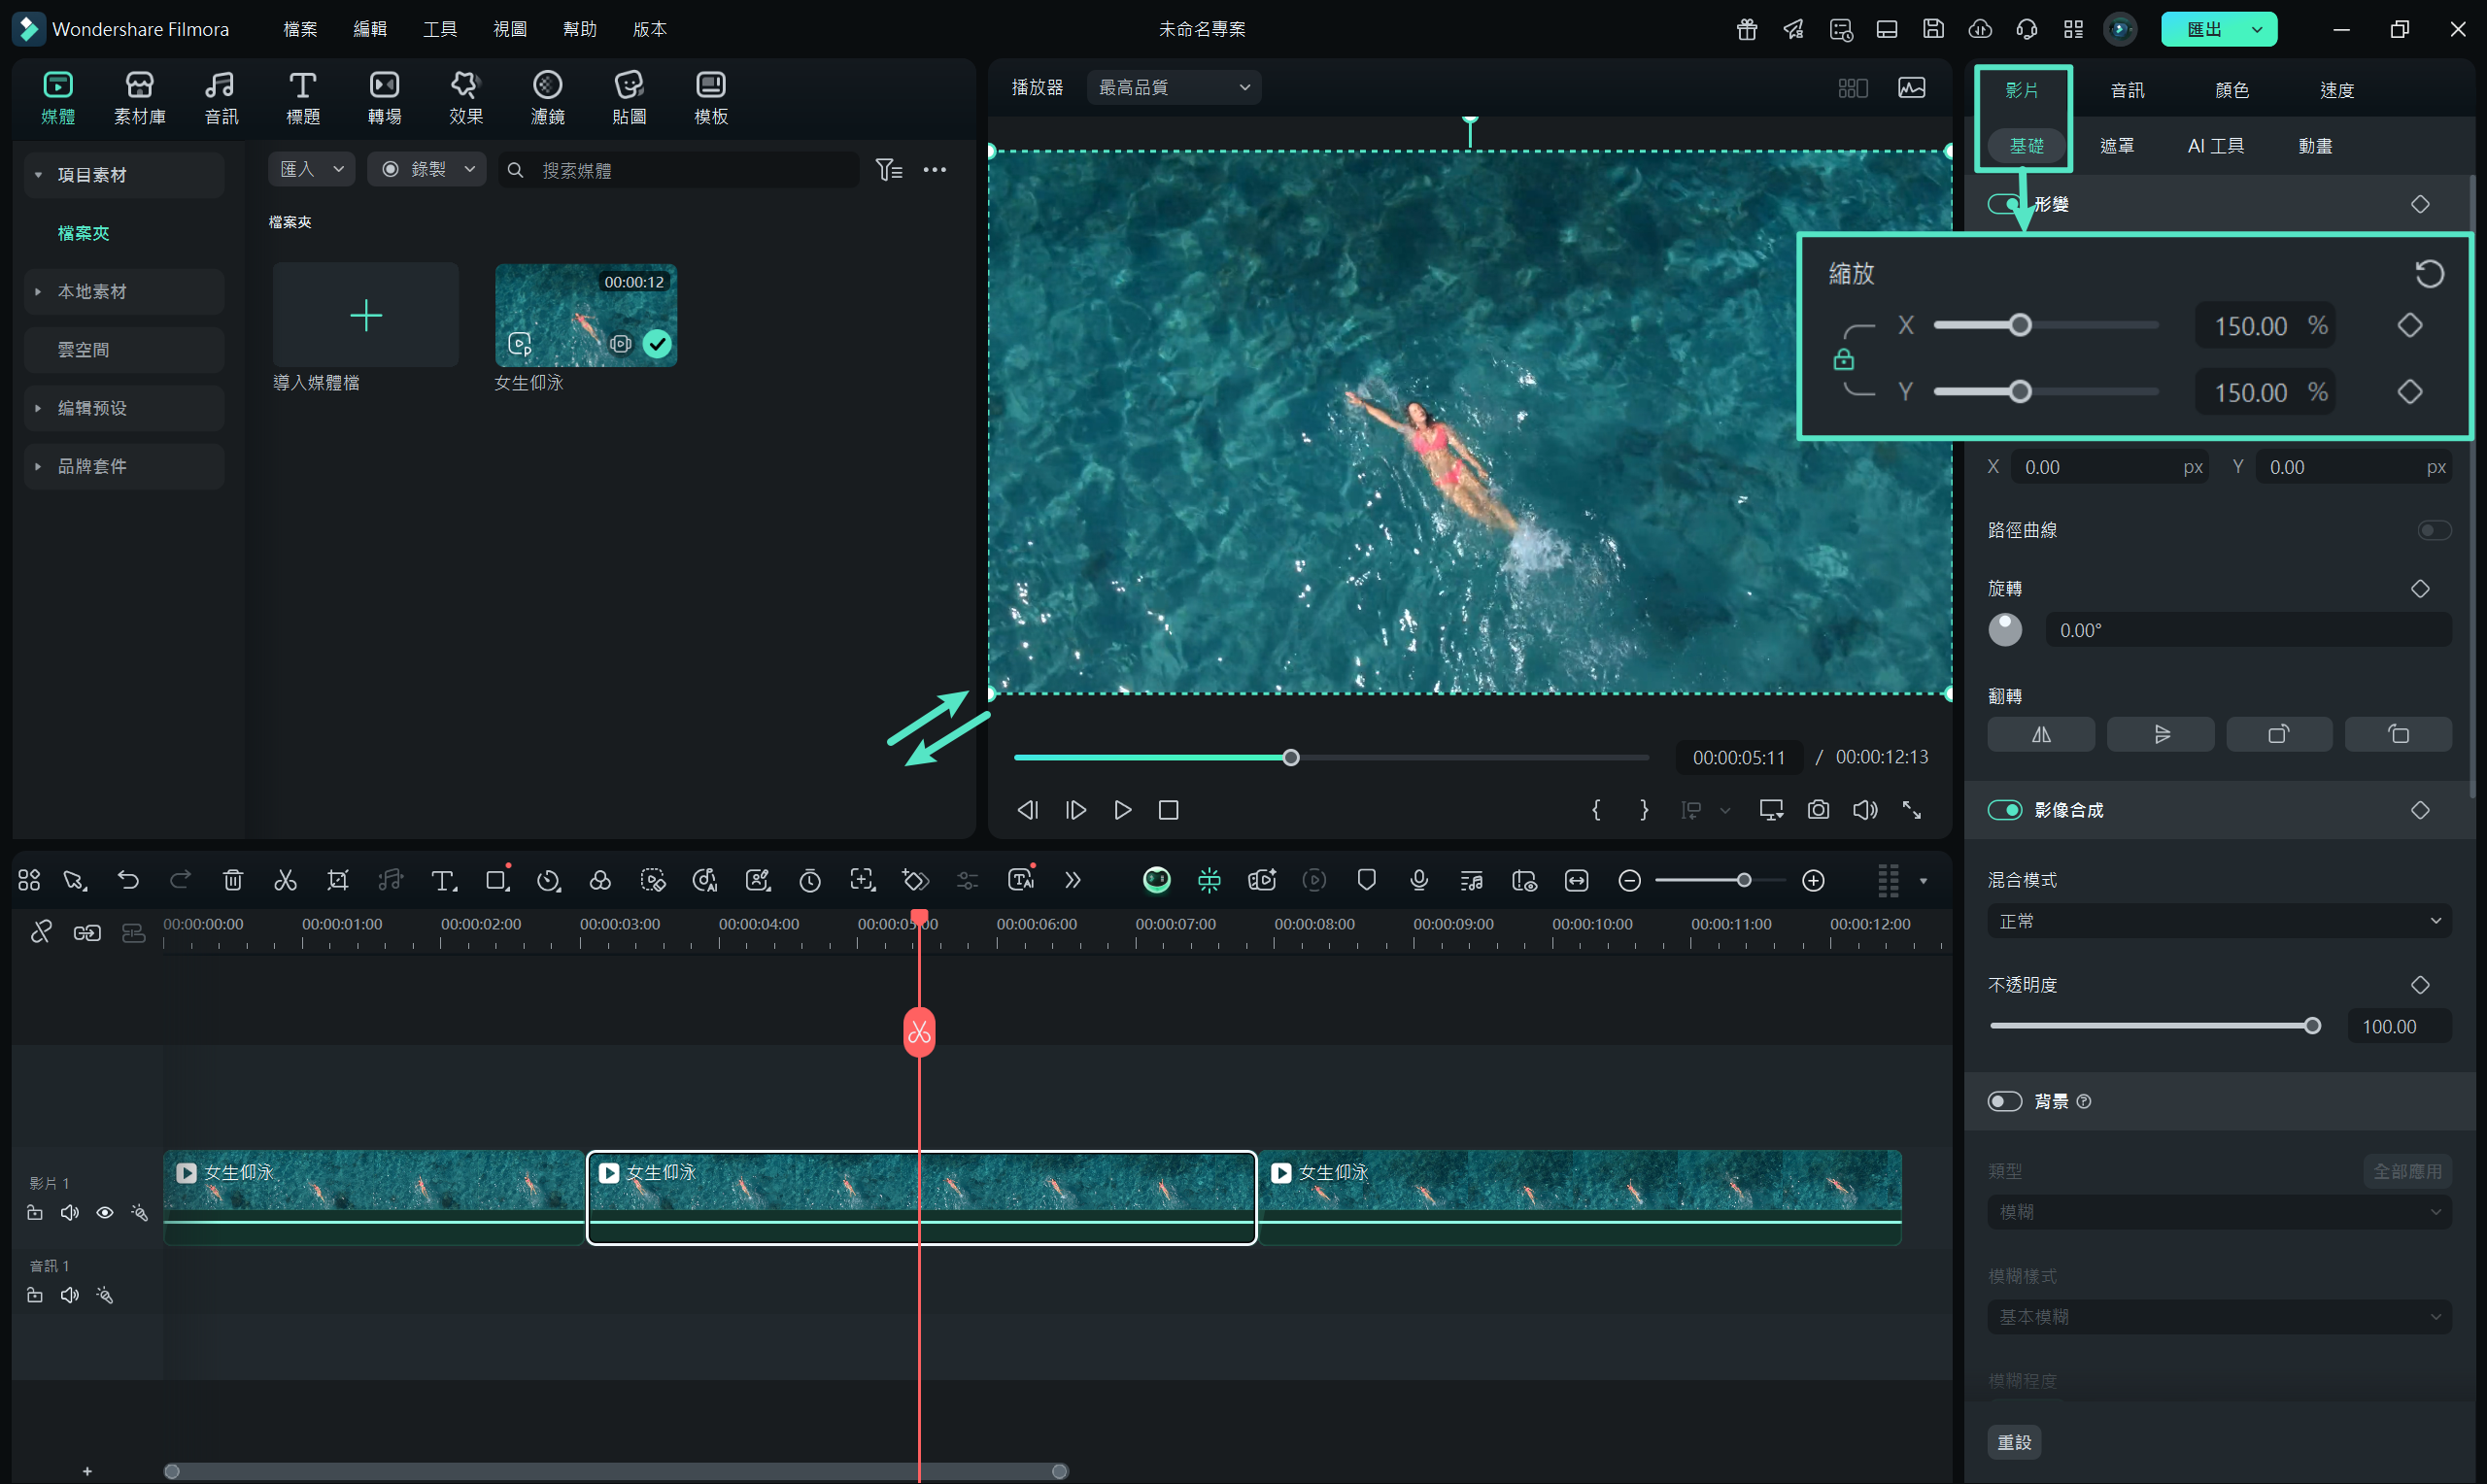Viewport: 2487px width, 1484px height.
Task: Open fullscreen preview with the expand icon
Action: 1912,810
